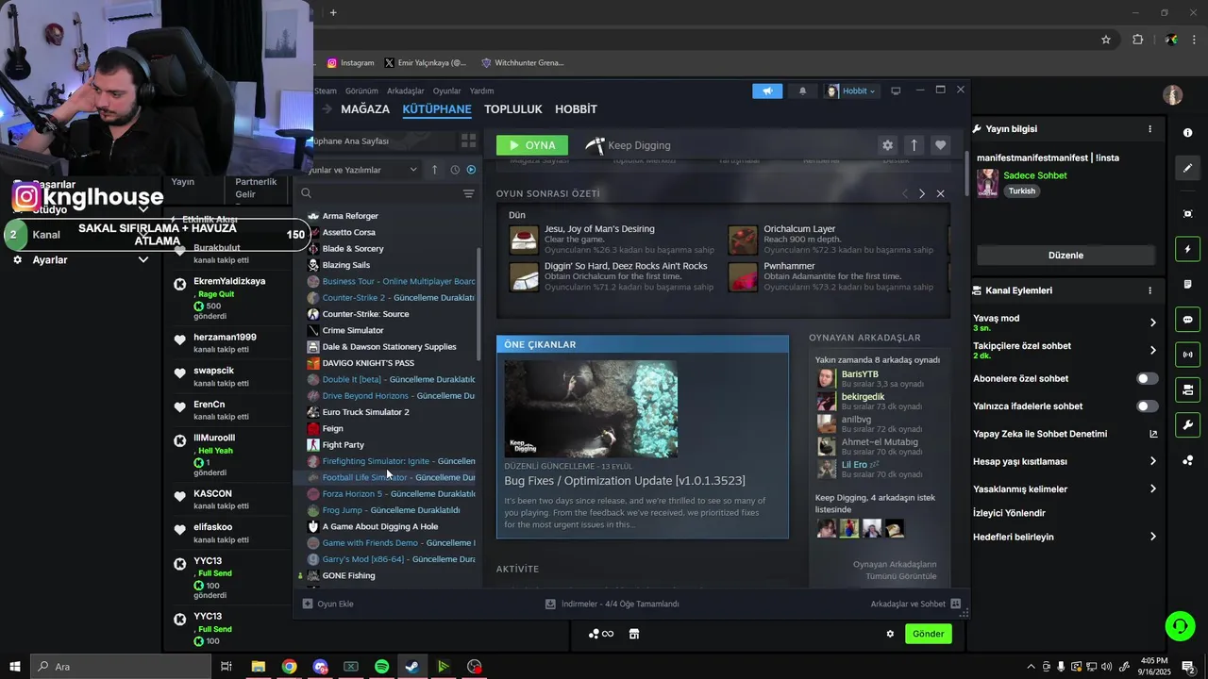Go to next post-game summary page arrow

(922, 193)
